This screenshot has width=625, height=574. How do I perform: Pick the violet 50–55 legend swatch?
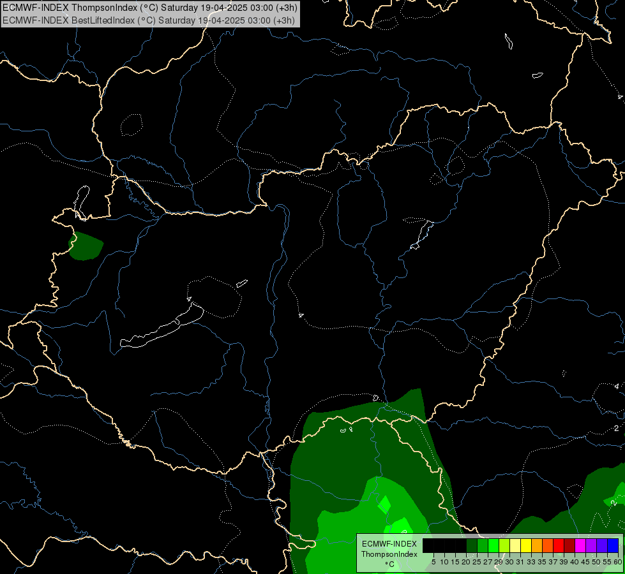pos(602,546)
